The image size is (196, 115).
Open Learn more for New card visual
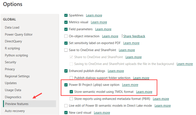(x=102, y=113)
